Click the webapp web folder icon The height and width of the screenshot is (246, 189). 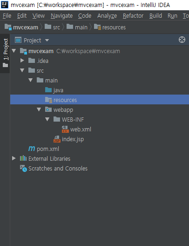point(48,109)
